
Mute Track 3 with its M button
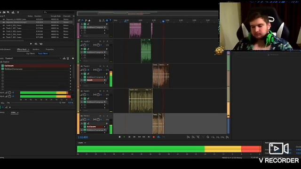click(x=100, y=41)
